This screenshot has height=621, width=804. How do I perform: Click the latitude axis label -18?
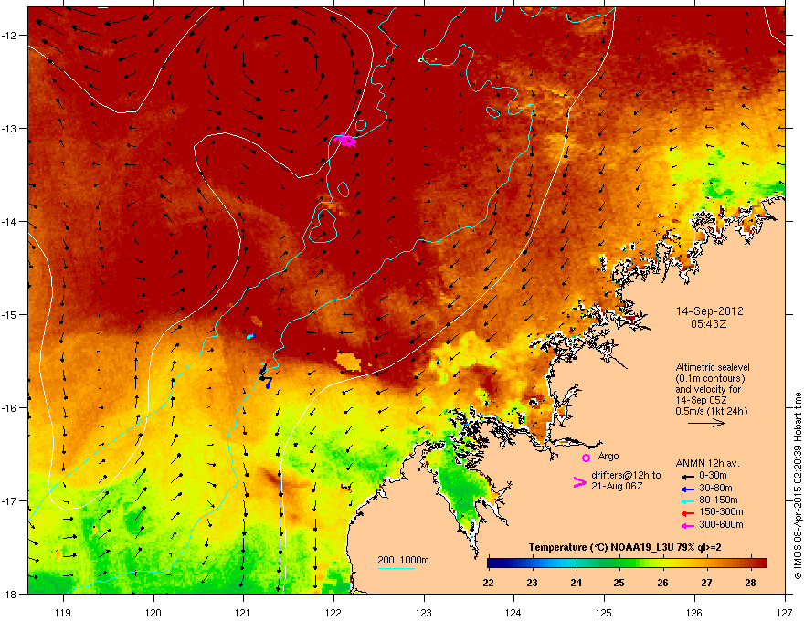(x=10, y=594)
